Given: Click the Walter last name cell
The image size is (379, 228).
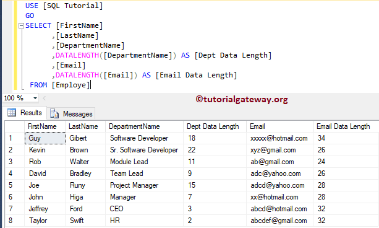Looking at the screenshot, I should click(85, 162).
